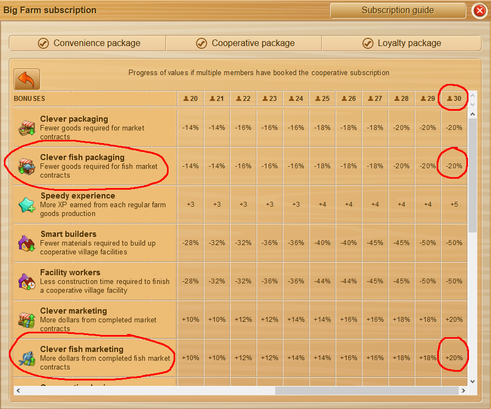Click Smart builders -28% for 20 members
Screen dimensions: 491x409
pyautogui.click(x=191, y=243)
